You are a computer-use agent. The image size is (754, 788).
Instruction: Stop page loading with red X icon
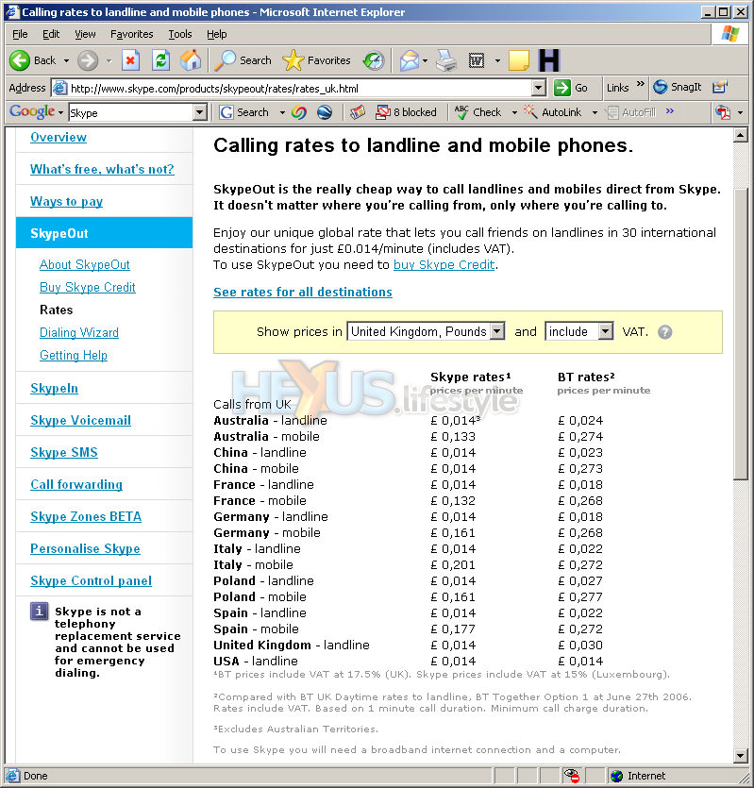(x=130, y=60)
